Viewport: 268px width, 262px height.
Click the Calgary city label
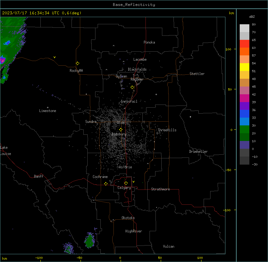(x=124, y=188)
